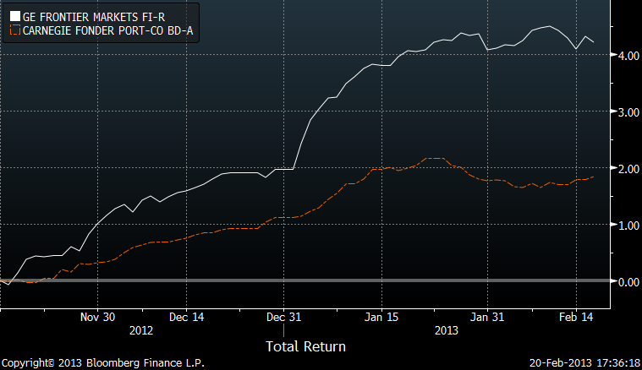Image resolution: width=642 pixels, height=370 pixels.
Task: Click the 'Feb 14' date label
Action: [576, 318]
